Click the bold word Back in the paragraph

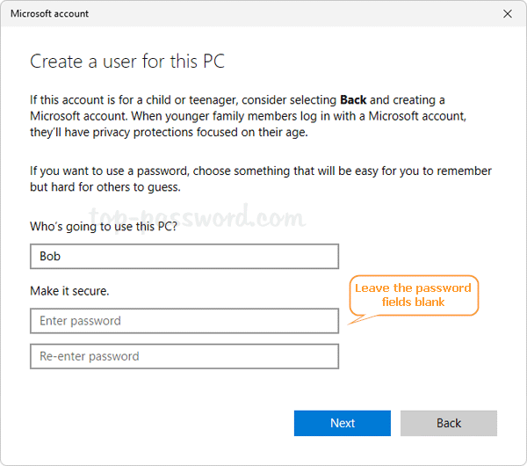click(x=356, y=100)
